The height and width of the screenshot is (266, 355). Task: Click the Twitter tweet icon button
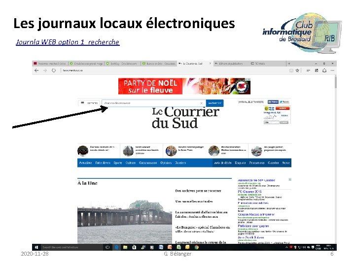[284, 102]
